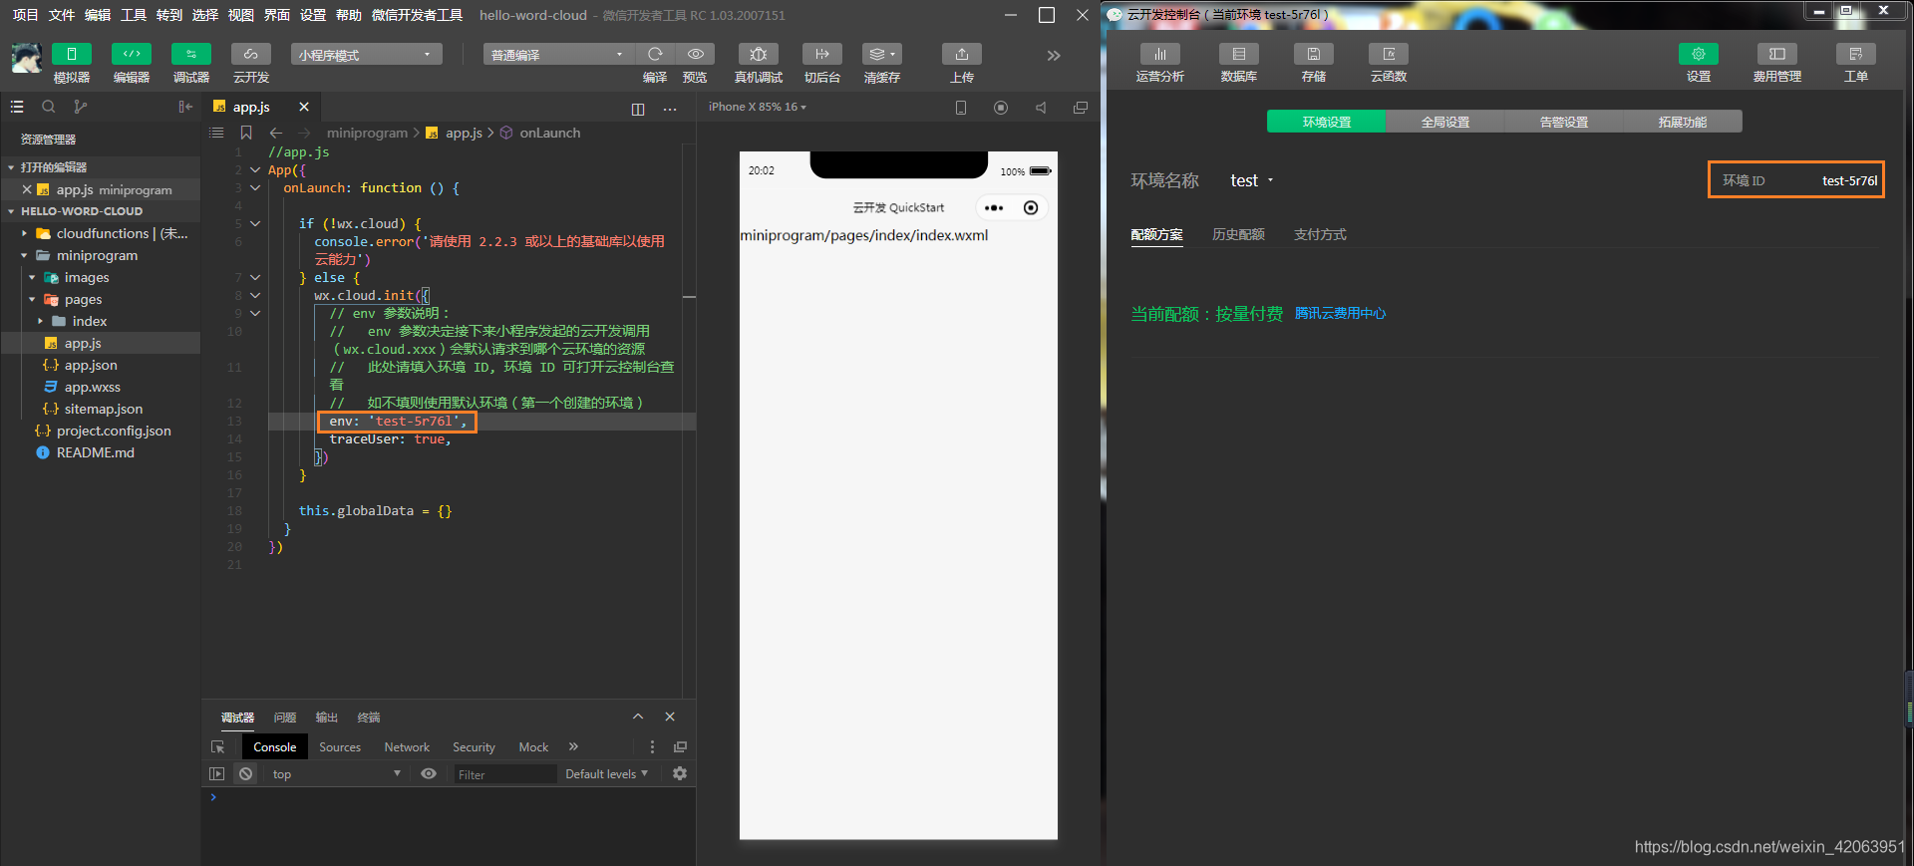Open the mini program capsule menu dots
The width and height of the screenshot is (1914, 866).
(994, 208)
